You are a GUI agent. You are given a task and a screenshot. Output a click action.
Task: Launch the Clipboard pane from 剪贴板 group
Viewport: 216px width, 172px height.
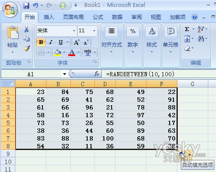point(29,62)
